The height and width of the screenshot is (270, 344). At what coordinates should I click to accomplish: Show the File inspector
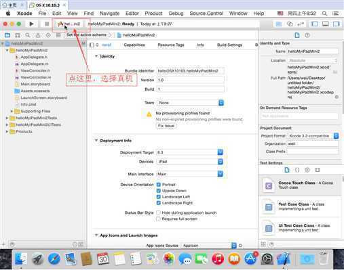pos(297,35)
